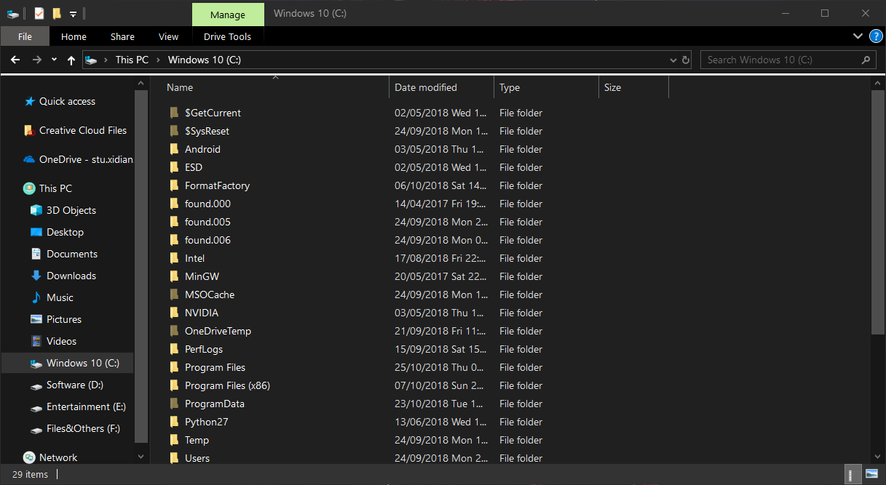This screenshot has width=886, height=485.
Task: Switch to the Share ribbon tab
Action: tap(122, 36)
